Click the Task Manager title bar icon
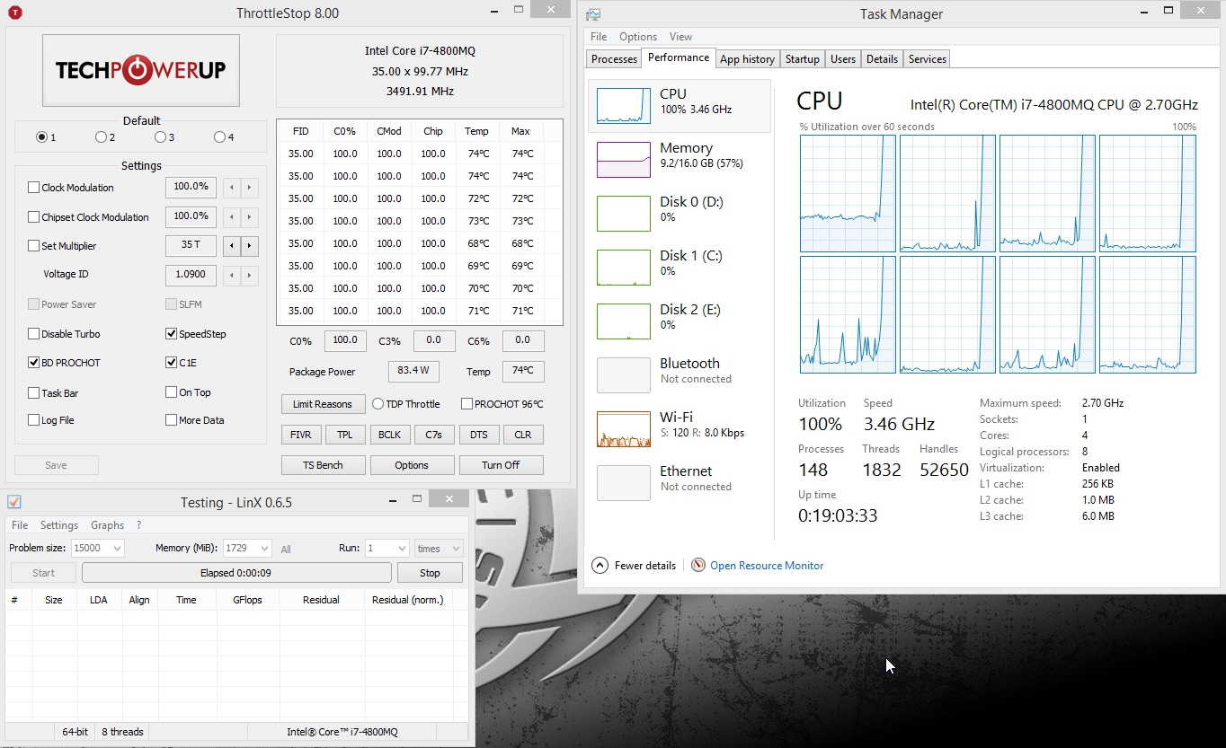1226x748 pixels. coord(593,14)
